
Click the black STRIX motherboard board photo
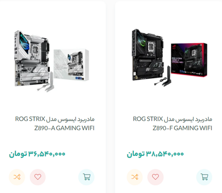[x=148, y=55]
